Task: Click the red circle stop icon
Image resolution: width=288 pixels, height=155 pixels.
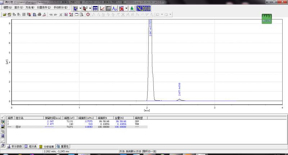Action: tap(88, 15)
